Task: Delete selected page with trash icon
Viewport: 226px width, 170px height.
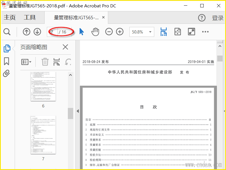Action: (45, 62)
